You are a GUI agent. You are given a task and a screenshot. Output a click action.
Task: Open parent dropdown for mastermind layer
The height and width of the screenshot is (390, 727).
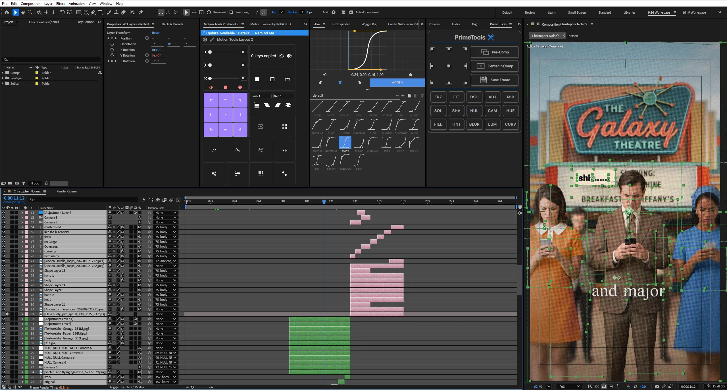(x=166, y=227)
